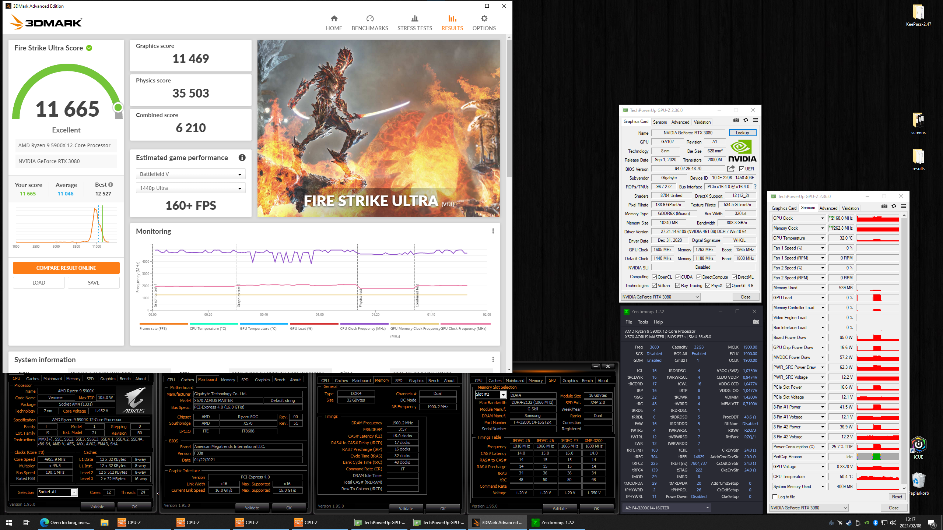Open the notification center icon in the taskbar
Screen dimensions: 943x530
pos(931,522)
